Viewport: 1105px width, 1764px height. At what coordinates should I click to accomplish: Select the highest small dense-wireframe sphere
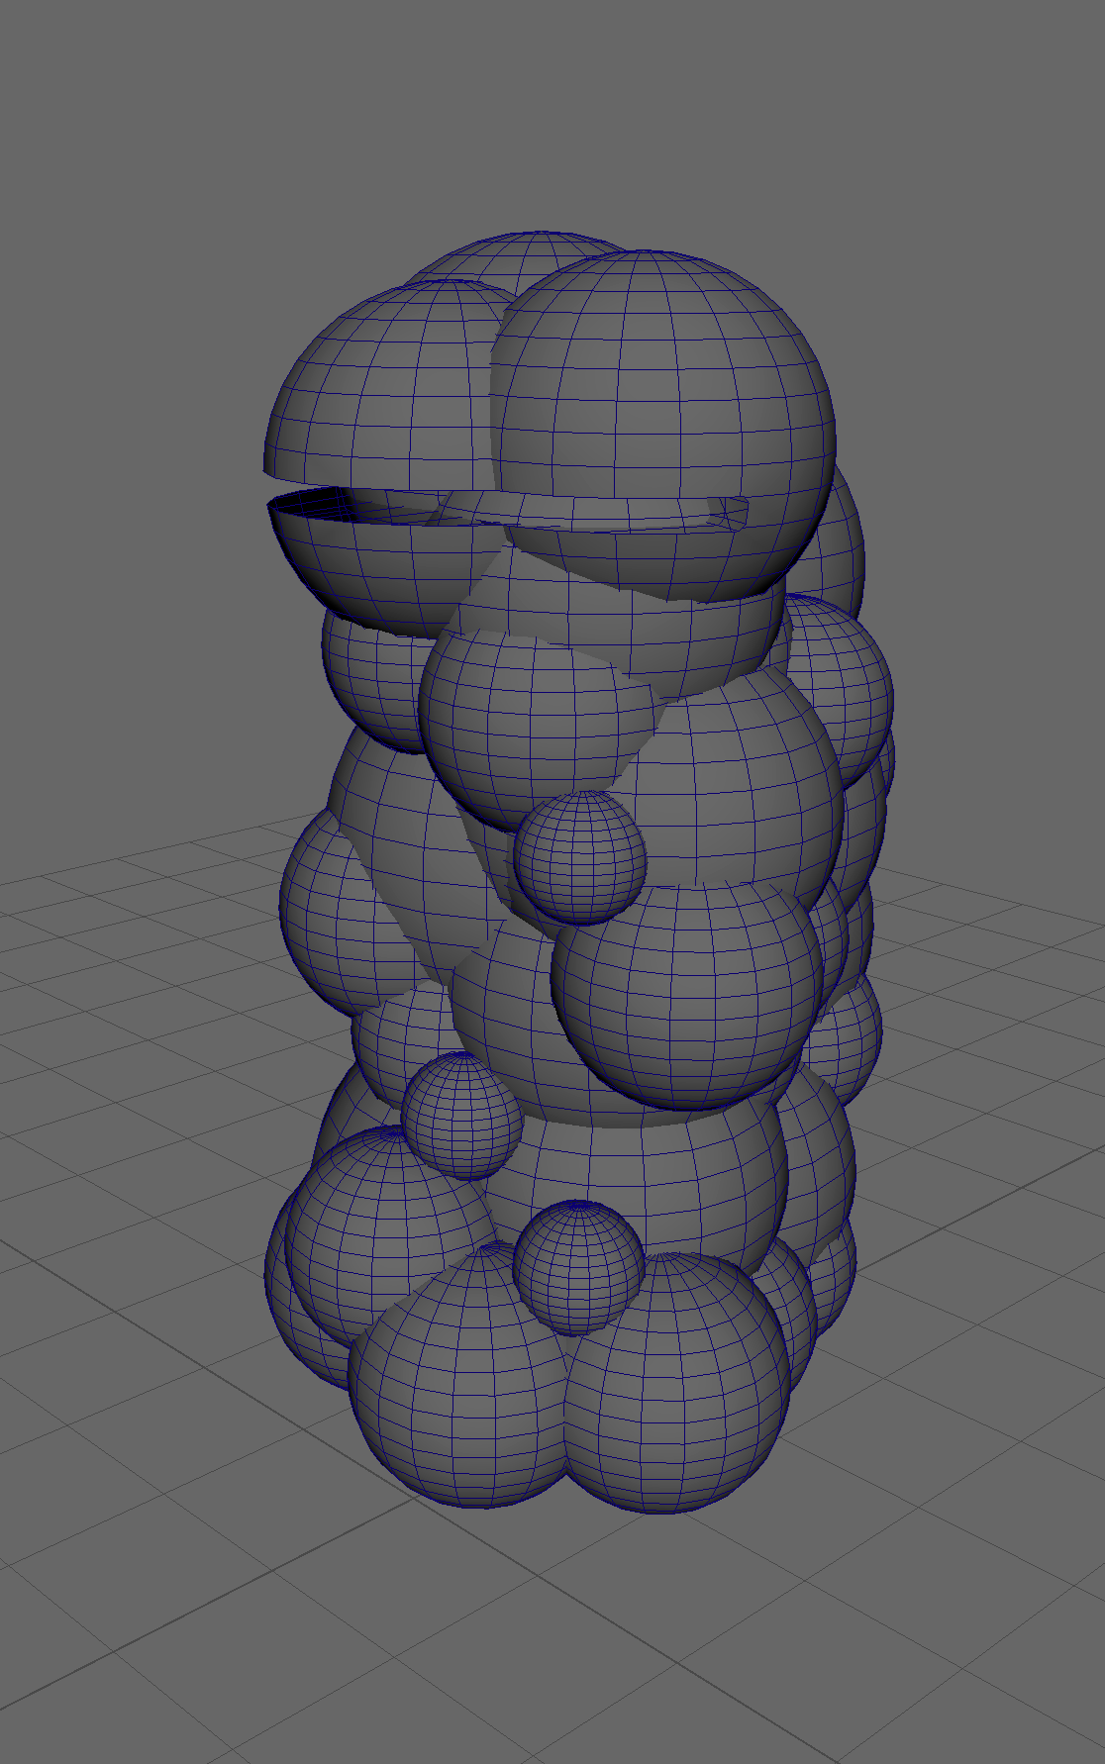click(580, 856)
